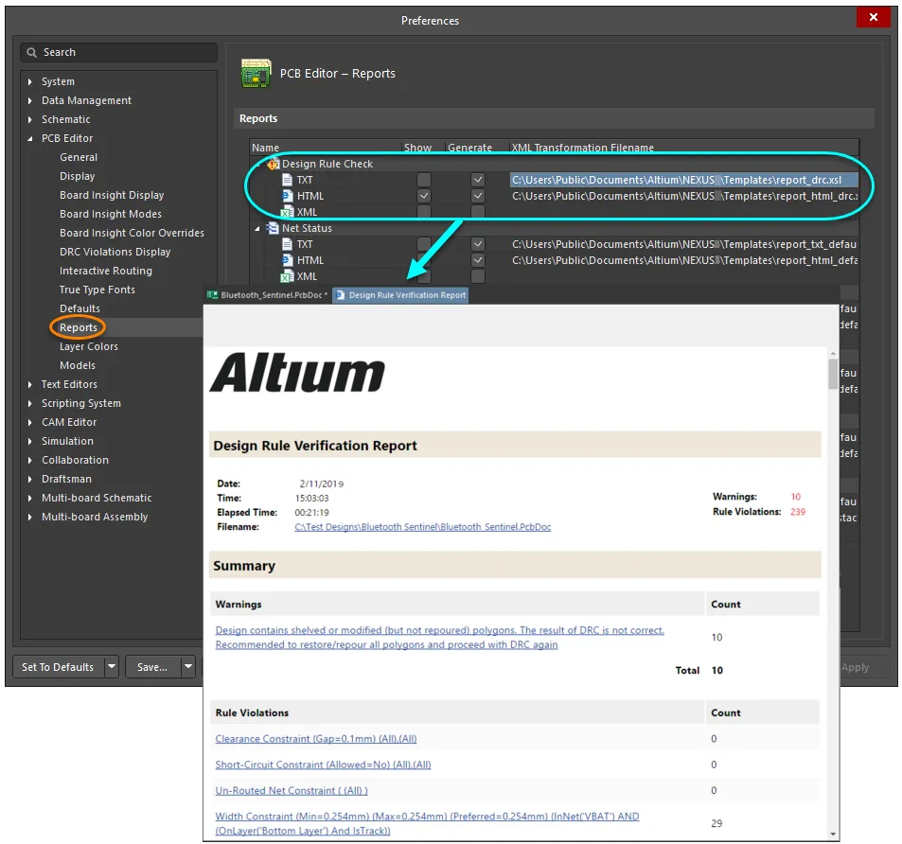Disable Generate for Net Status HTML
902x844 pixels.
pyautogui.click(x=477, y=260)
